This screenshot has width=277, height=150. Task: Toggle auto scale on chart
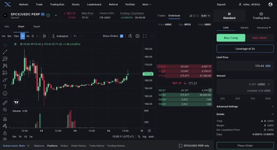click(151, 137)
